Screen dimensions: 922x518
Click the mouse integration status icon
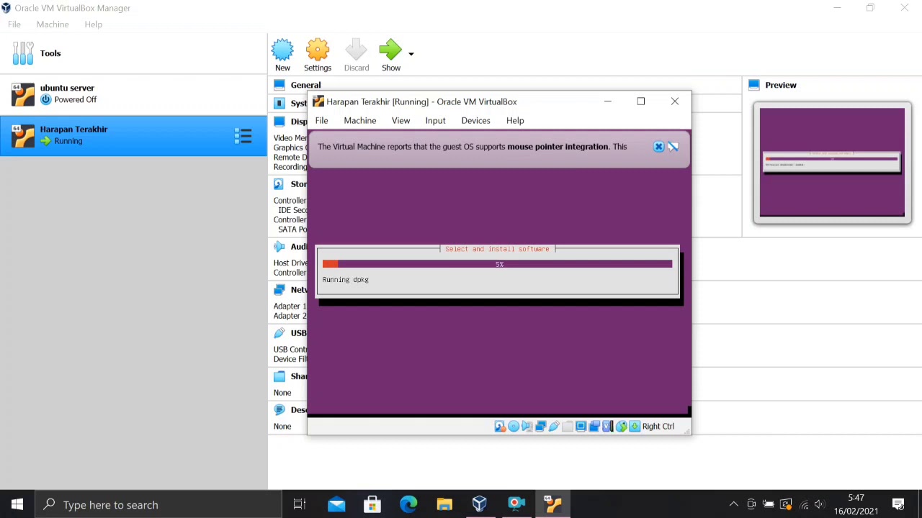point(621,427)
